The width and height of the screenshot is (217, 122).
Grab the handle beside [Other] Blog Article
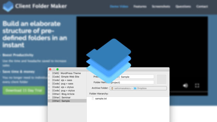click(49, 94)
